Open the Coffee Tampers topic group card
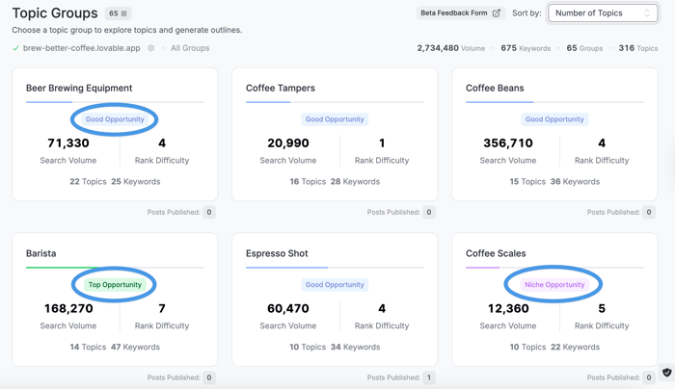The width and height of the screenshot is (675, 389). [x=281, y=88]
